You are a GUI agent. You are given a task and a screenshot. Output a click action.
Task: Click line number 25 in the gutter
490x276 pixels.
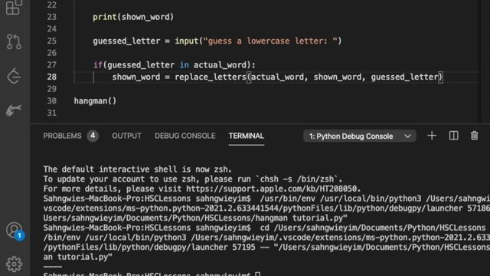[51, 41]
